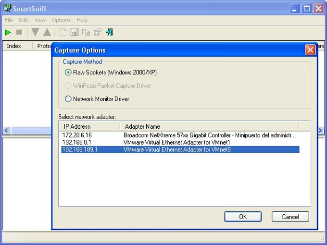Open the Properties toolbar icon

tap(98, 32)
